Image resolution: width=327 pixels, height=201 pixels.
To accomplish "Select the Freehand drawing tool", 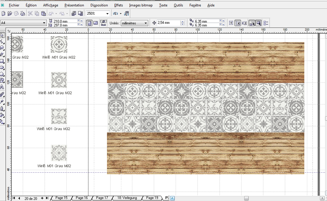I will point(2,55).
